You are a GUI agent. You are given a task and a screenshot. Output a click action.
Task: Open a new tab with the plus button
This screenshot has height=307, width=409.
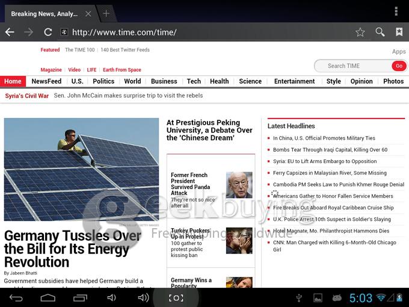(106, 13)
